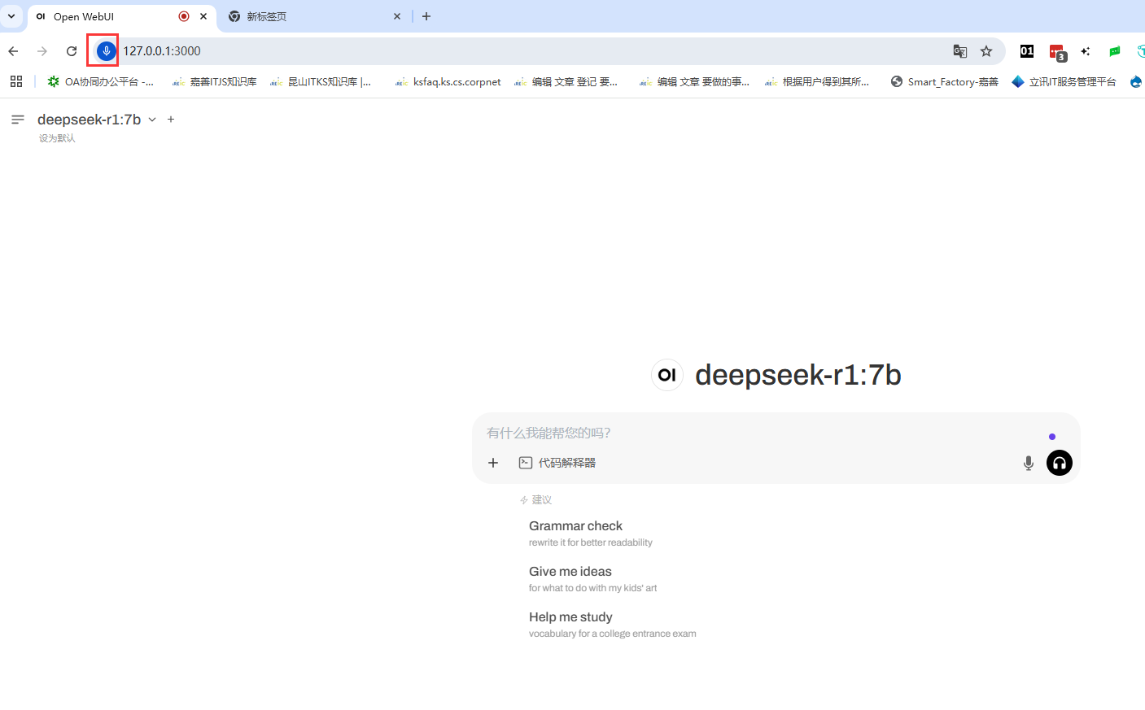Click the sparkle extension icon

(1086, 51)
